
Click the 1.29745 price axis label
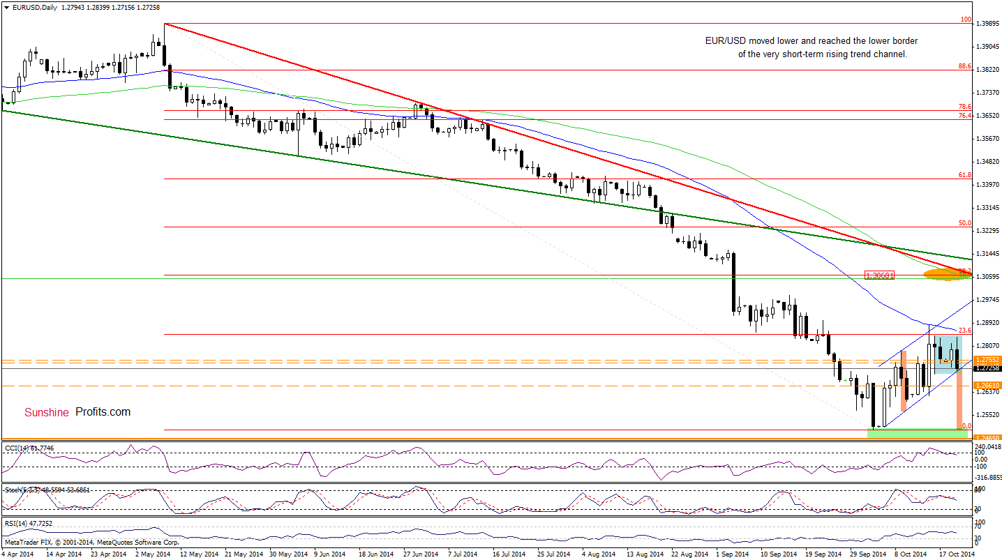coord(987,300)
